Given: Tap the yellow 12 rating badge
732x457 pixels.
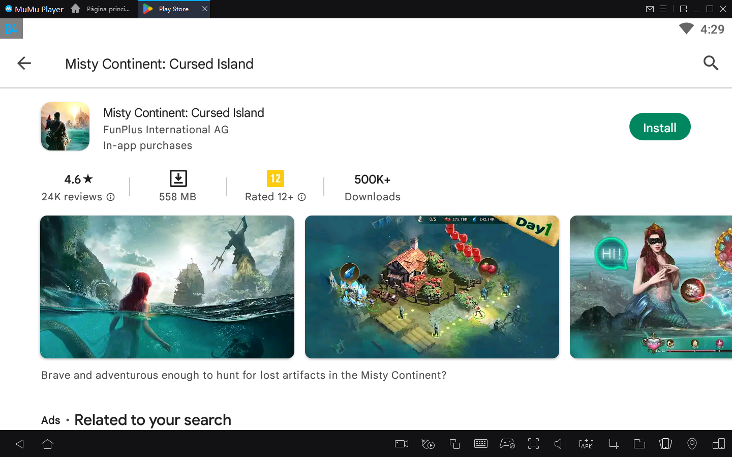Looking at the screenshot, I should 276,178.
